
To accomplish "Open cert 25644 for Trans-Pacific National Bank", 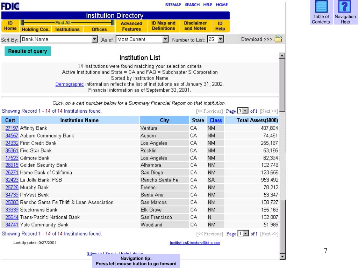I will [x=12, y=217].
